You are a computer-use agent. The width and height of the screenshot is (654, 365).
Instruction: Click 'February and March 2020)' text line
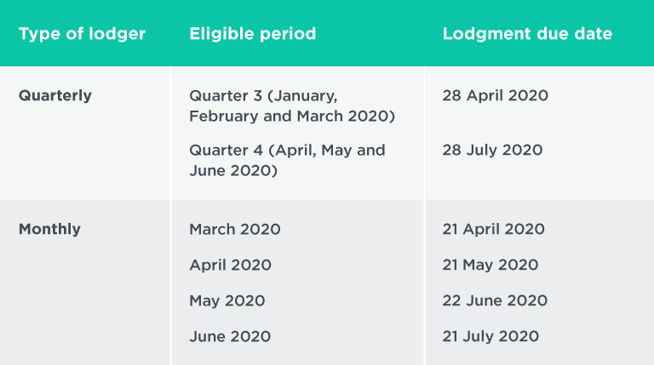(x=292, y=117)
